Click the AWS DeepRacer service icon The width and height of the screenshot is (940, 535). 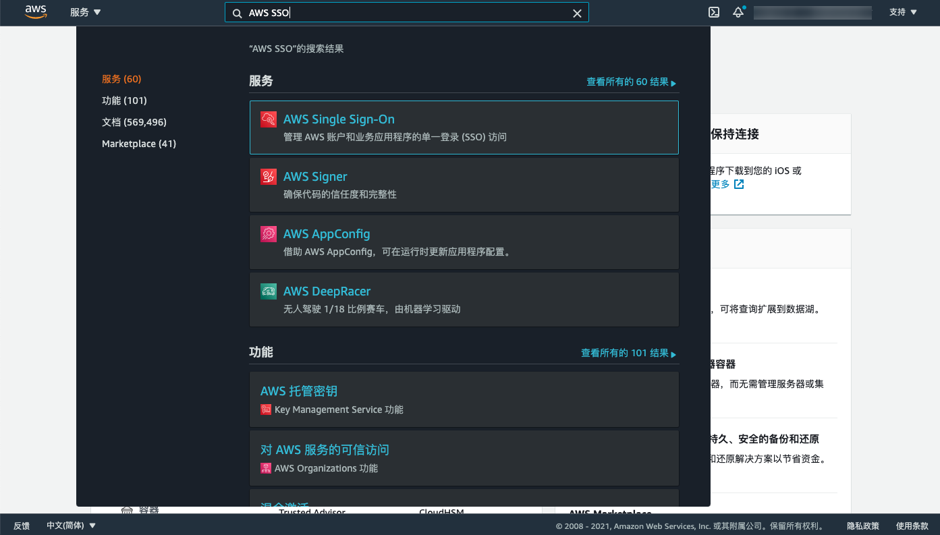pyautogui.click(x=269, y=291)
